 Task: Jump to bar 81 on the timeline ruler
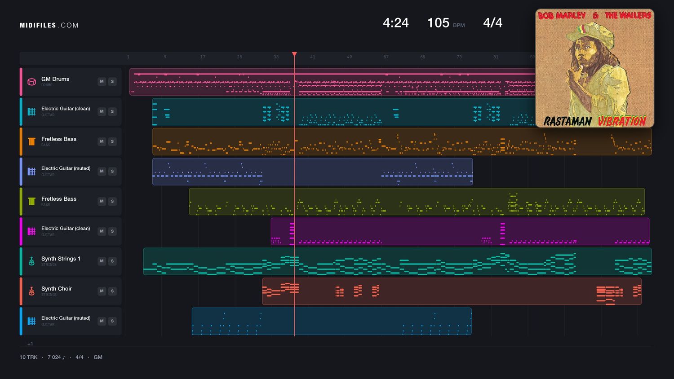tap(496, 57)
